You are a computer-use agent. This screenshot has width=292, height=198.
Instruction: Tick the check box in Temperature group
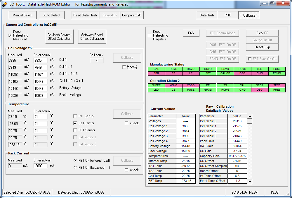(126, 123)
